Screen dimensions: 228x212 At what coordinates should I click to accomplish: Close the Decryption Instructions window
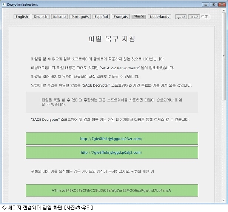[222, 5]
